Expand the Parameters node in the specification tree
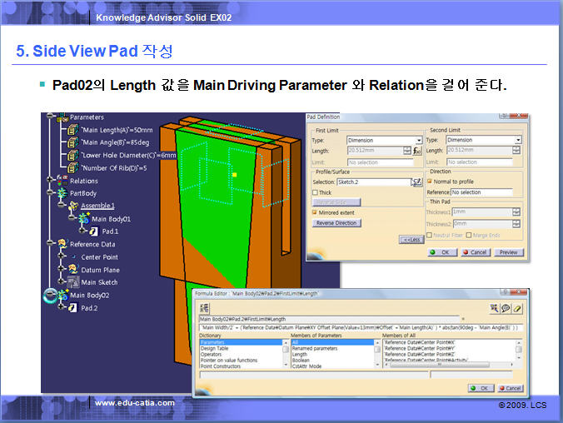The width and height of the screenshot is (563, 423). point(50,117)
